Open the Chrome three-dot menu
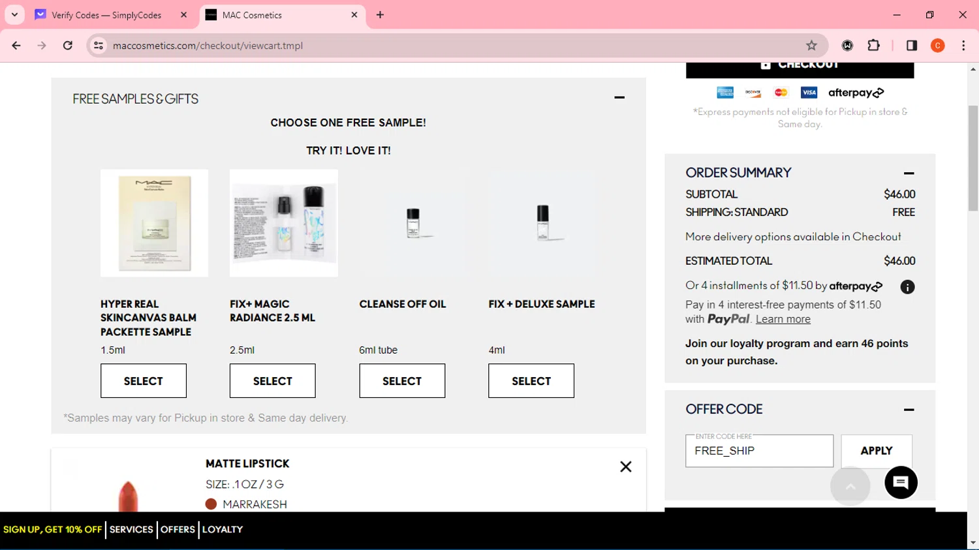Screen dimensions: 979x550 (x=963, y=46)
